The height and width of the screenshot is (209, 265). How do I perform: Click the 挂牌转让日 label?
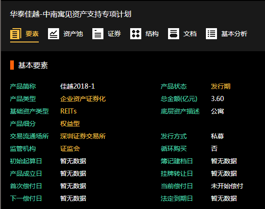click(177, 173)
